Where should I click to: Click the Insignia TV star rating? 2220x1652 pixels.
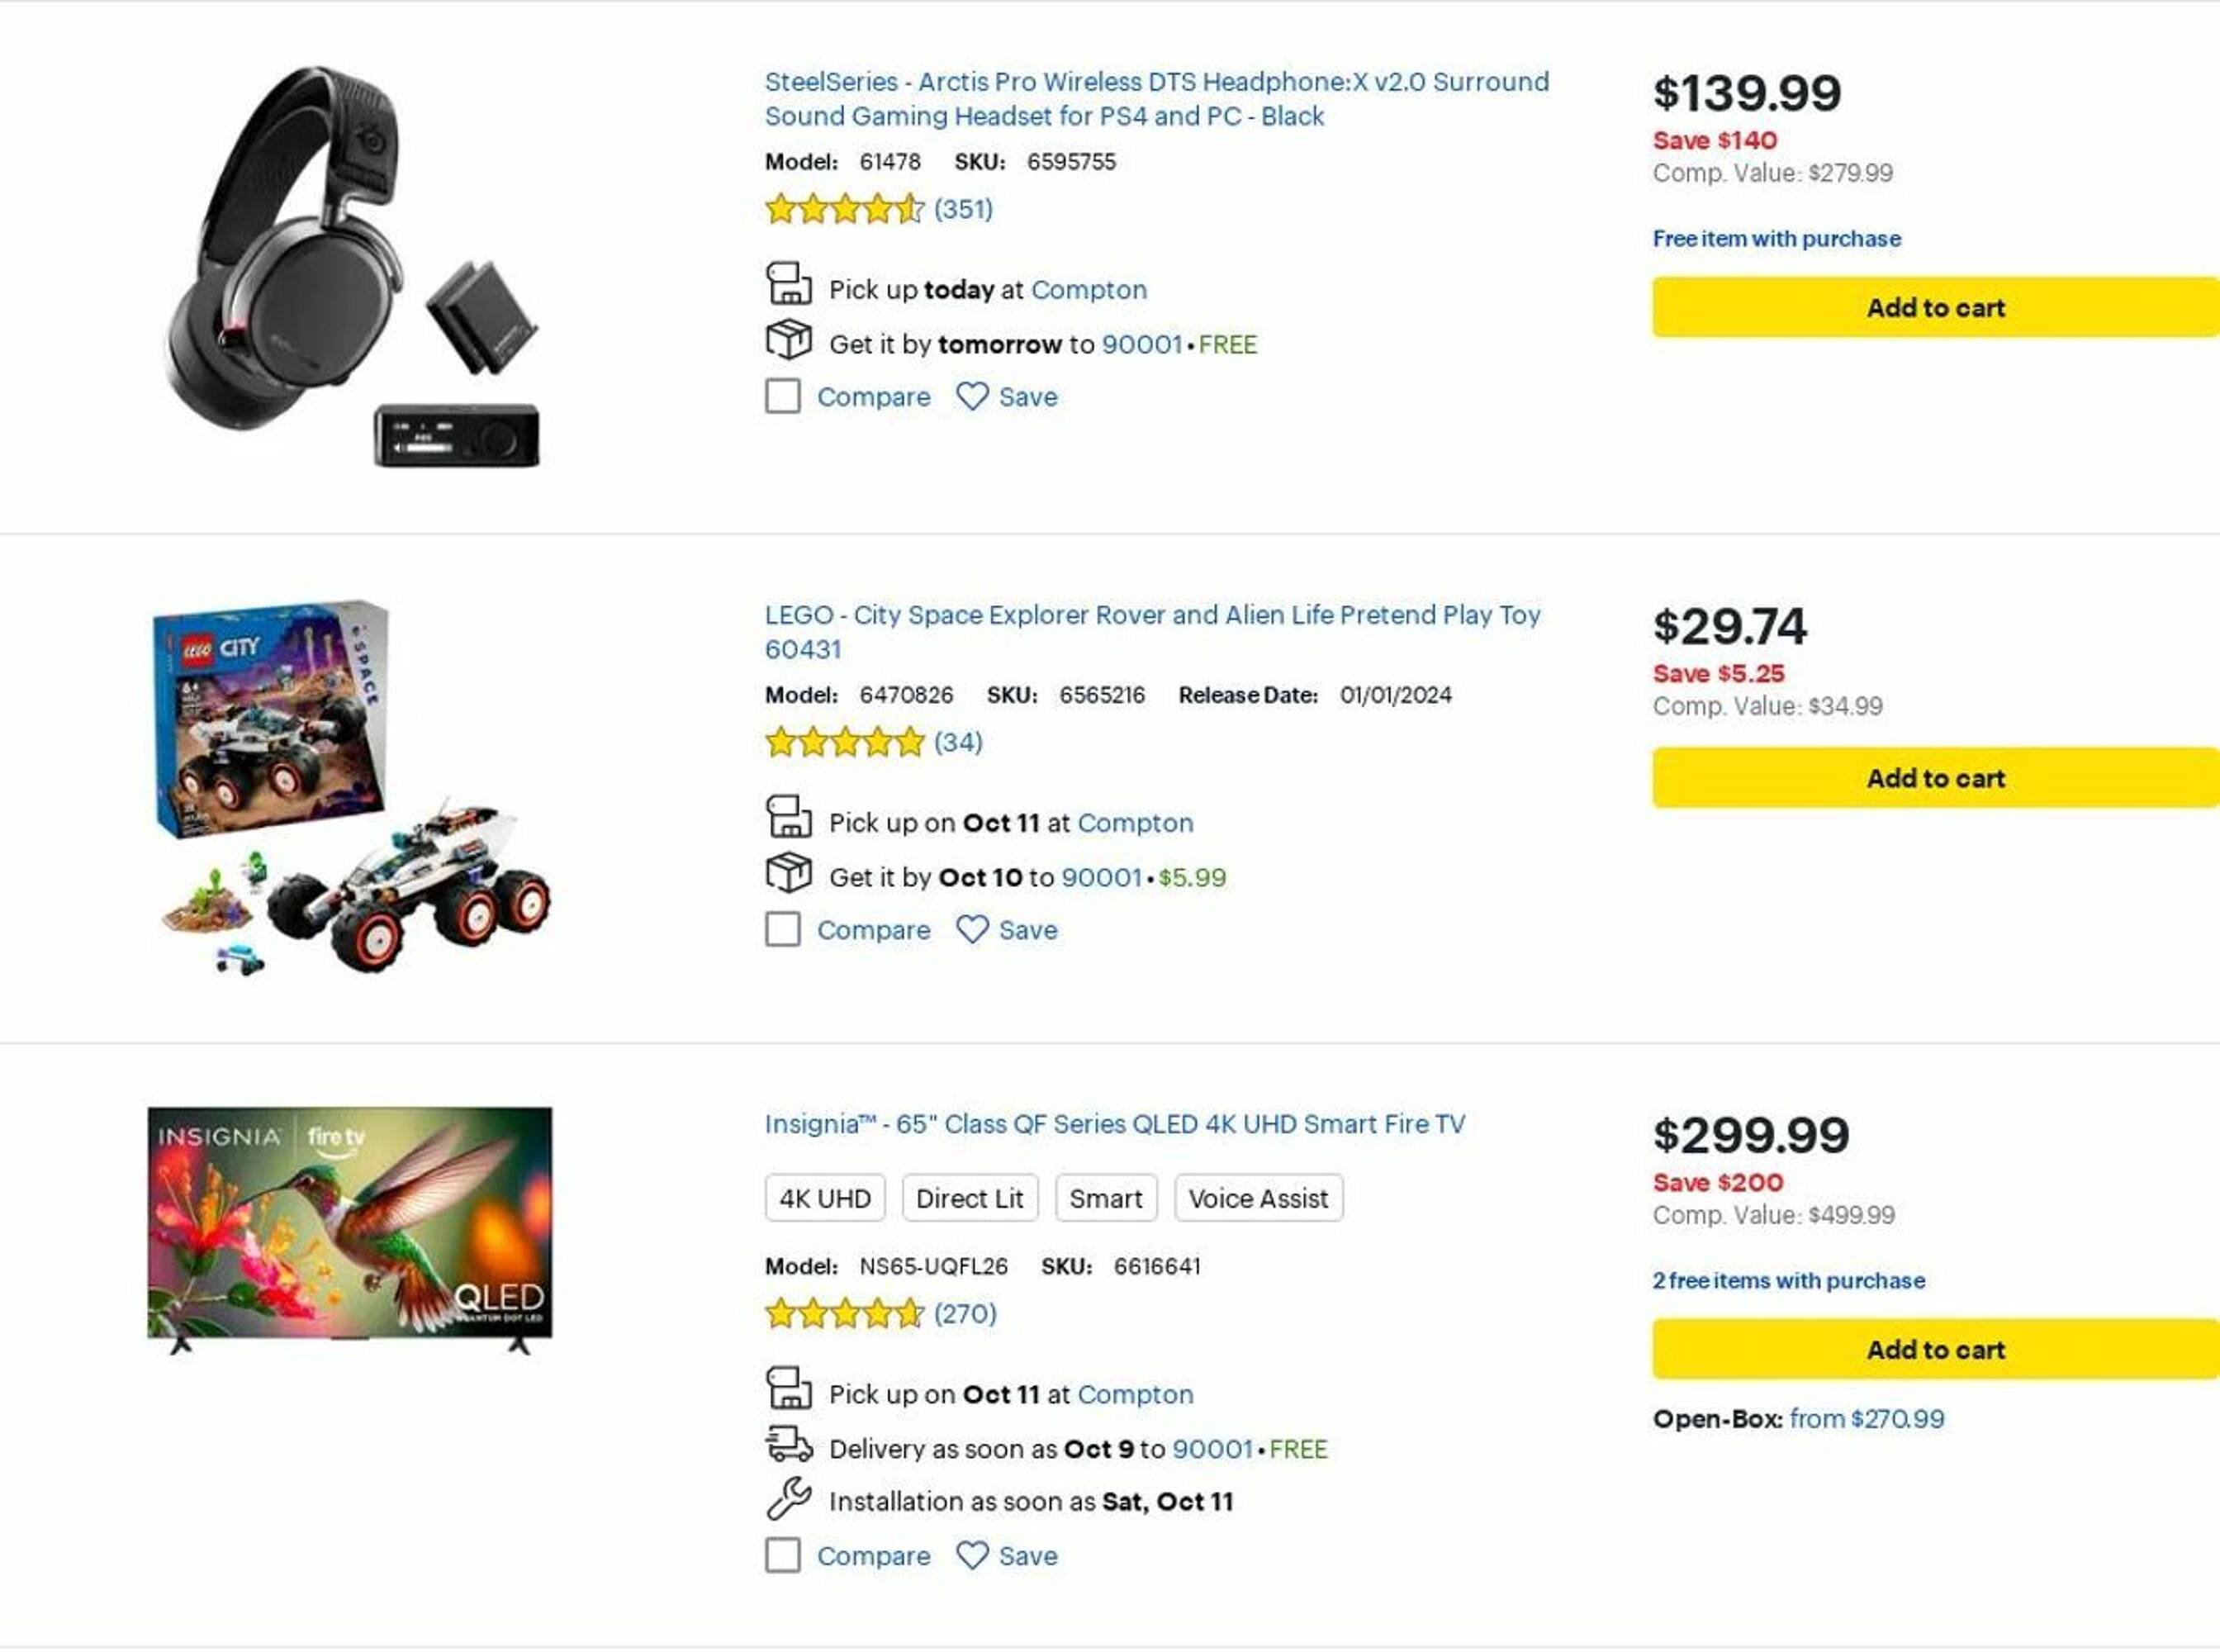(x=843, y=1314)
